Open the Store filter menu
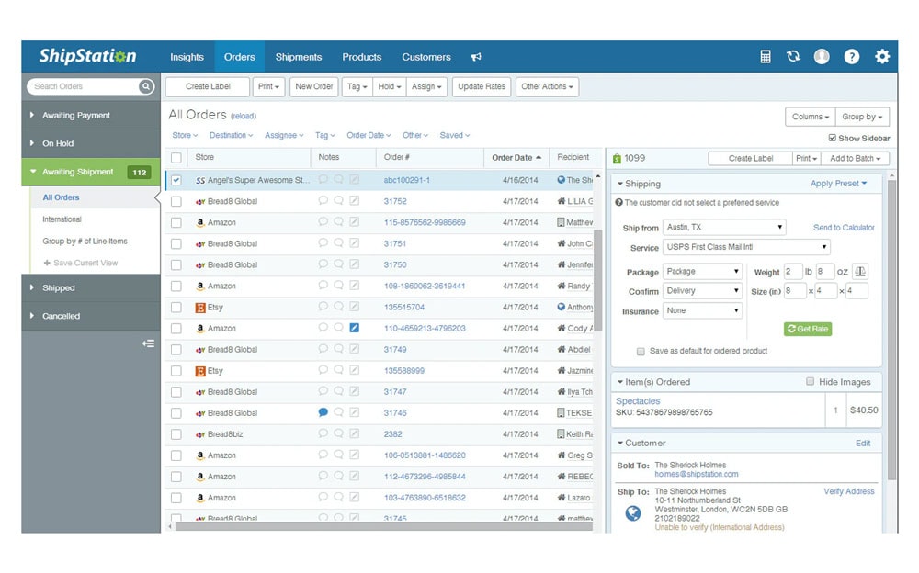 pos(185,135)
